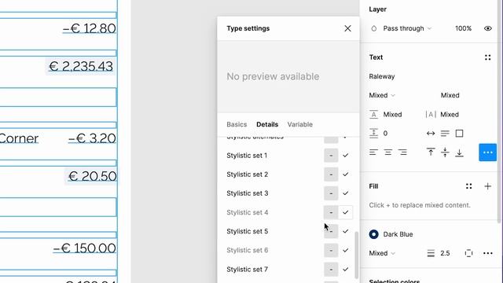
Task: Click the Dark Blue color swatch
Action: tap(374, 234)
